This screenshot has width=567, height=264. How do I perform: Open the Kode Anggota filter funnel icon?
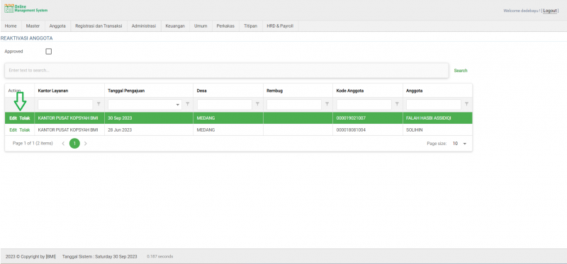click(x=397, y=104)
